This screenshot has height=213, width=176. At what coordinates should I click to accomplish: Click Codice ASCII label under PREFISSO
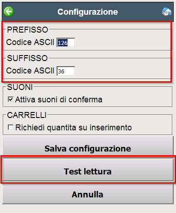pos(30,42)
